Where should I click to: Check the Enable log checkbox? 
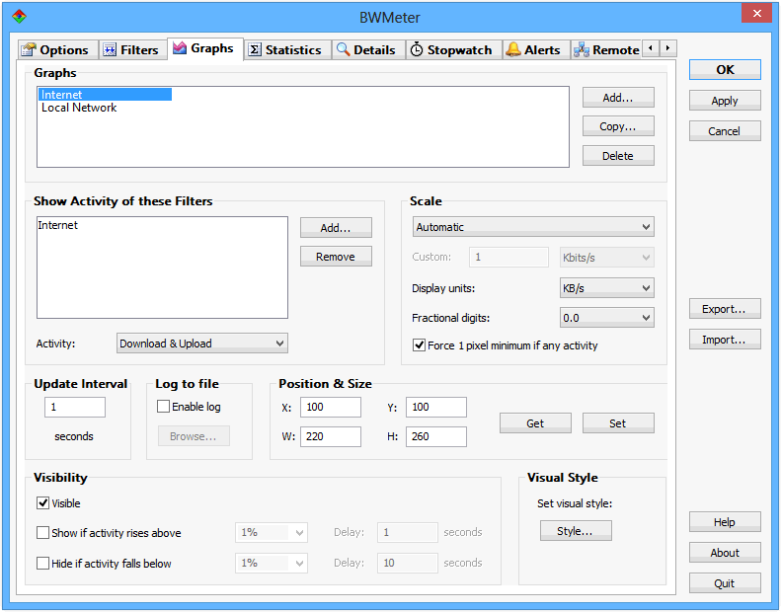click(163, 407)
